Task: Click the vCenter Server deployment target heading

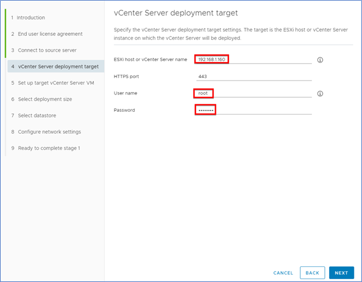Action: coord(176,13)
